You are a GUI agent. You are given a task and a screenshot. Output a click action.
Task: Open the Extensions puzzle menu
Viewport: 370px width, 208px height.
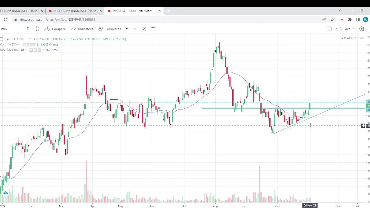click(350, 19)
